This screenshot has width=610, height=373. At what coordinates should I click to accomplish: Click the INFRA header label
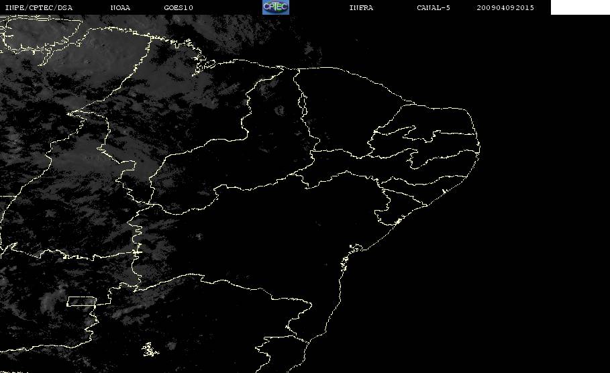pos(362,7)
